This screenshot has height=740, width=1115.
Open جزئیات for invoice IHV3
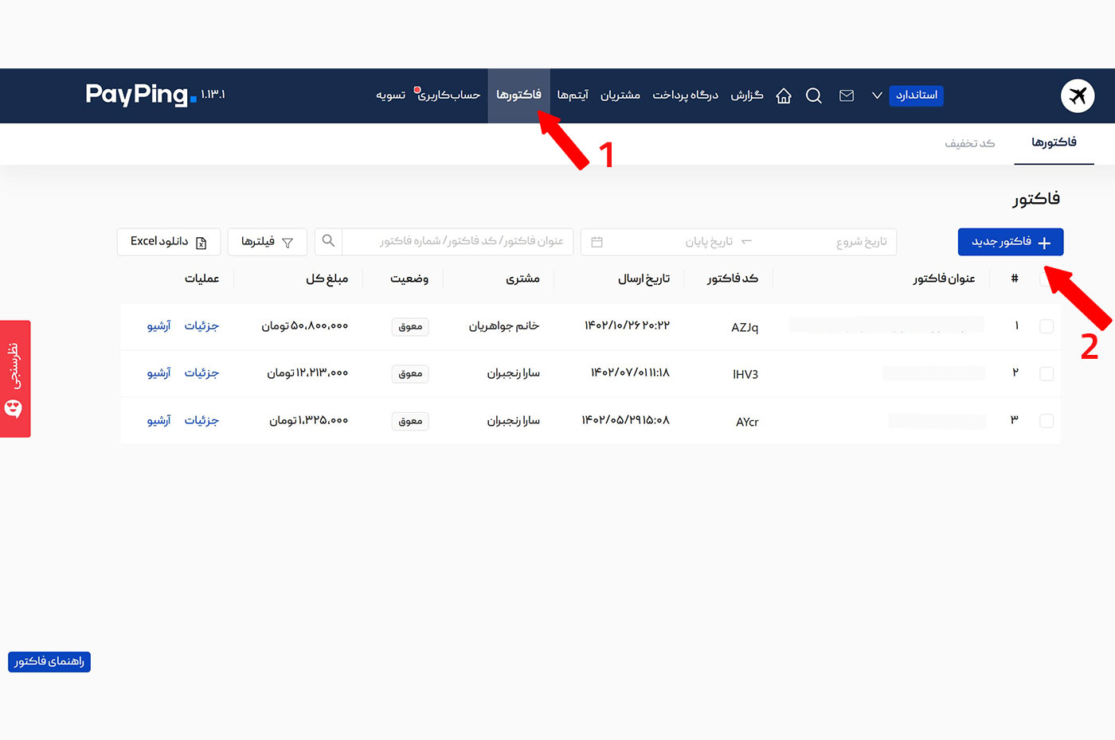[x=201, y=373]
